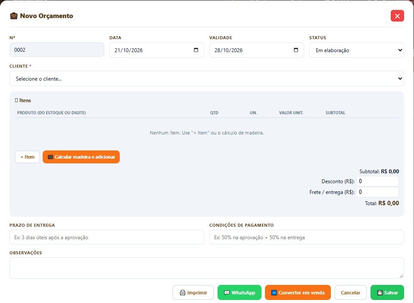The height and width of the screenshot is (303, 414).
Task: Print the quote with Imprimir
Action: [x=193, y=293]
